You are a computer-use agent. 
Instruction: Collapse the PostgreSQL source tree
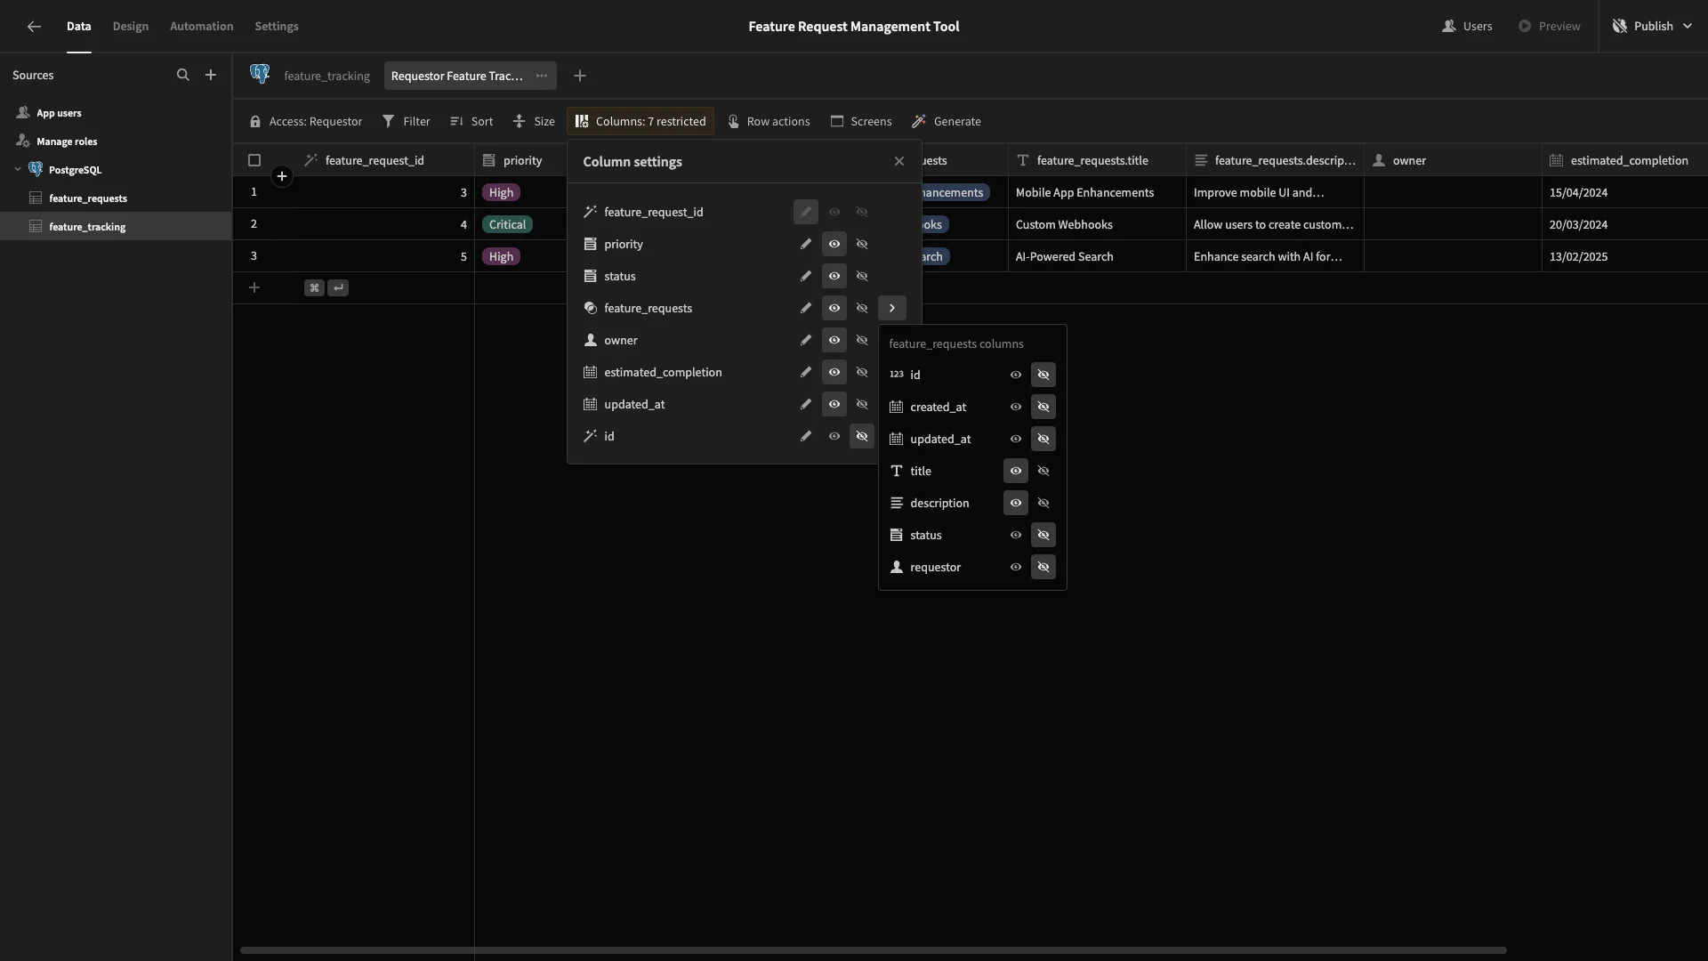coord(18,169)
